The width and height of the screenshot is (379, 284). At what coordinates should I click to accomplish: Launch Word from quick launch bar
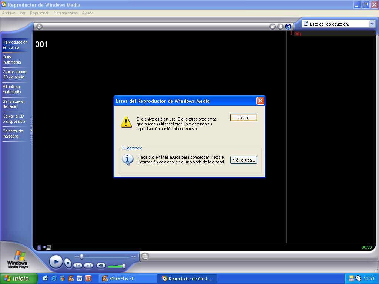click(80, 278)
